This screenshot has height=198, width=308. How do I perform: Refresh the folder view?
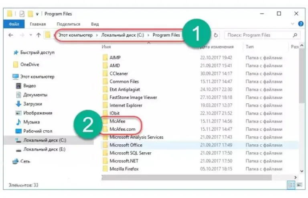point(216,35)
